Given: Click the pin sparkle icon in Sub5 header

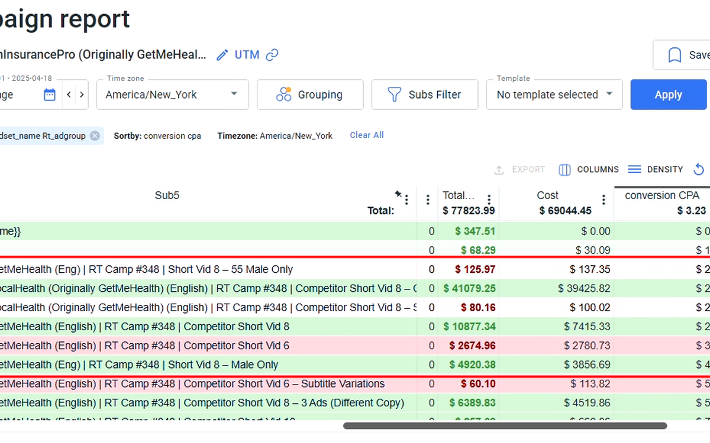Looking at the screenshot, I should point(398,194).
